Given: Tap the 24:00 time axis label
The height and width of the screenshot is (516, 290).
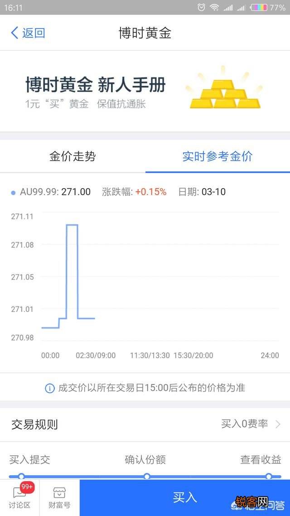Looking at the screenshot, I should click(270, 355).
